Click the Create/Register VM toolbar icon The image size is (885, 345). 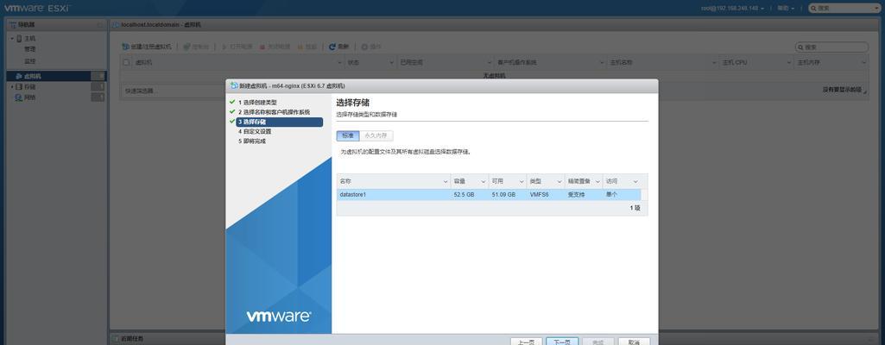[126, 47]
